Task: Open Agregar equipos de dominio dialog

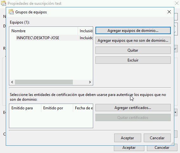Action: pyautogui.click(x=133, y=31)
